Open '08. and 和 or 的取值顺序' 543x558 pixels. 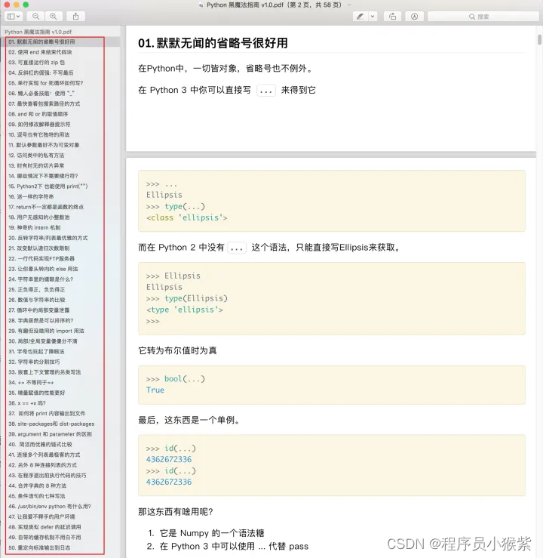tap(38, 114)
